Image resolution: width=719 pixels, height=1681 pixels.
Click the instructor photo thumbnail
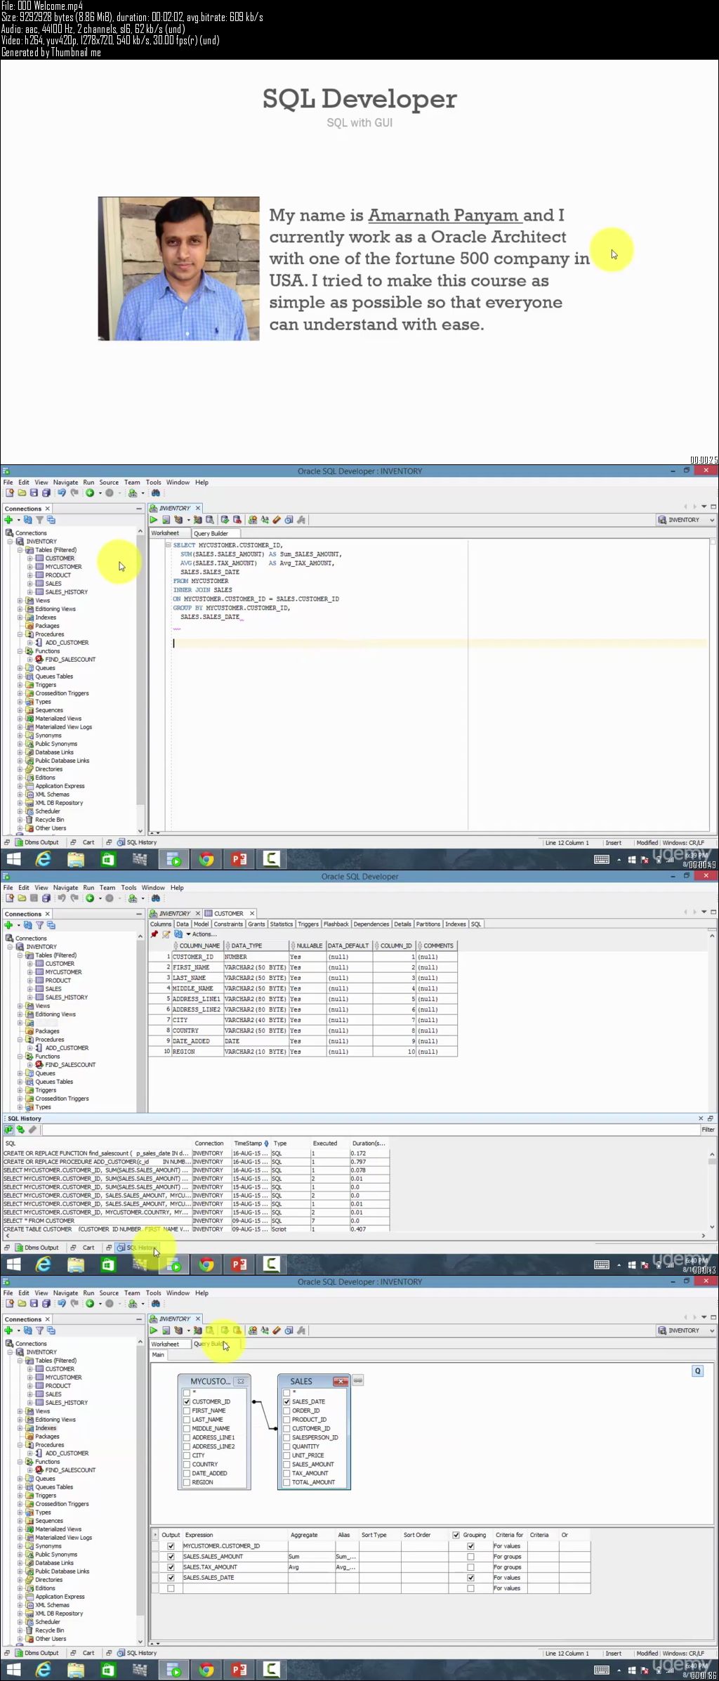(178, 268)
